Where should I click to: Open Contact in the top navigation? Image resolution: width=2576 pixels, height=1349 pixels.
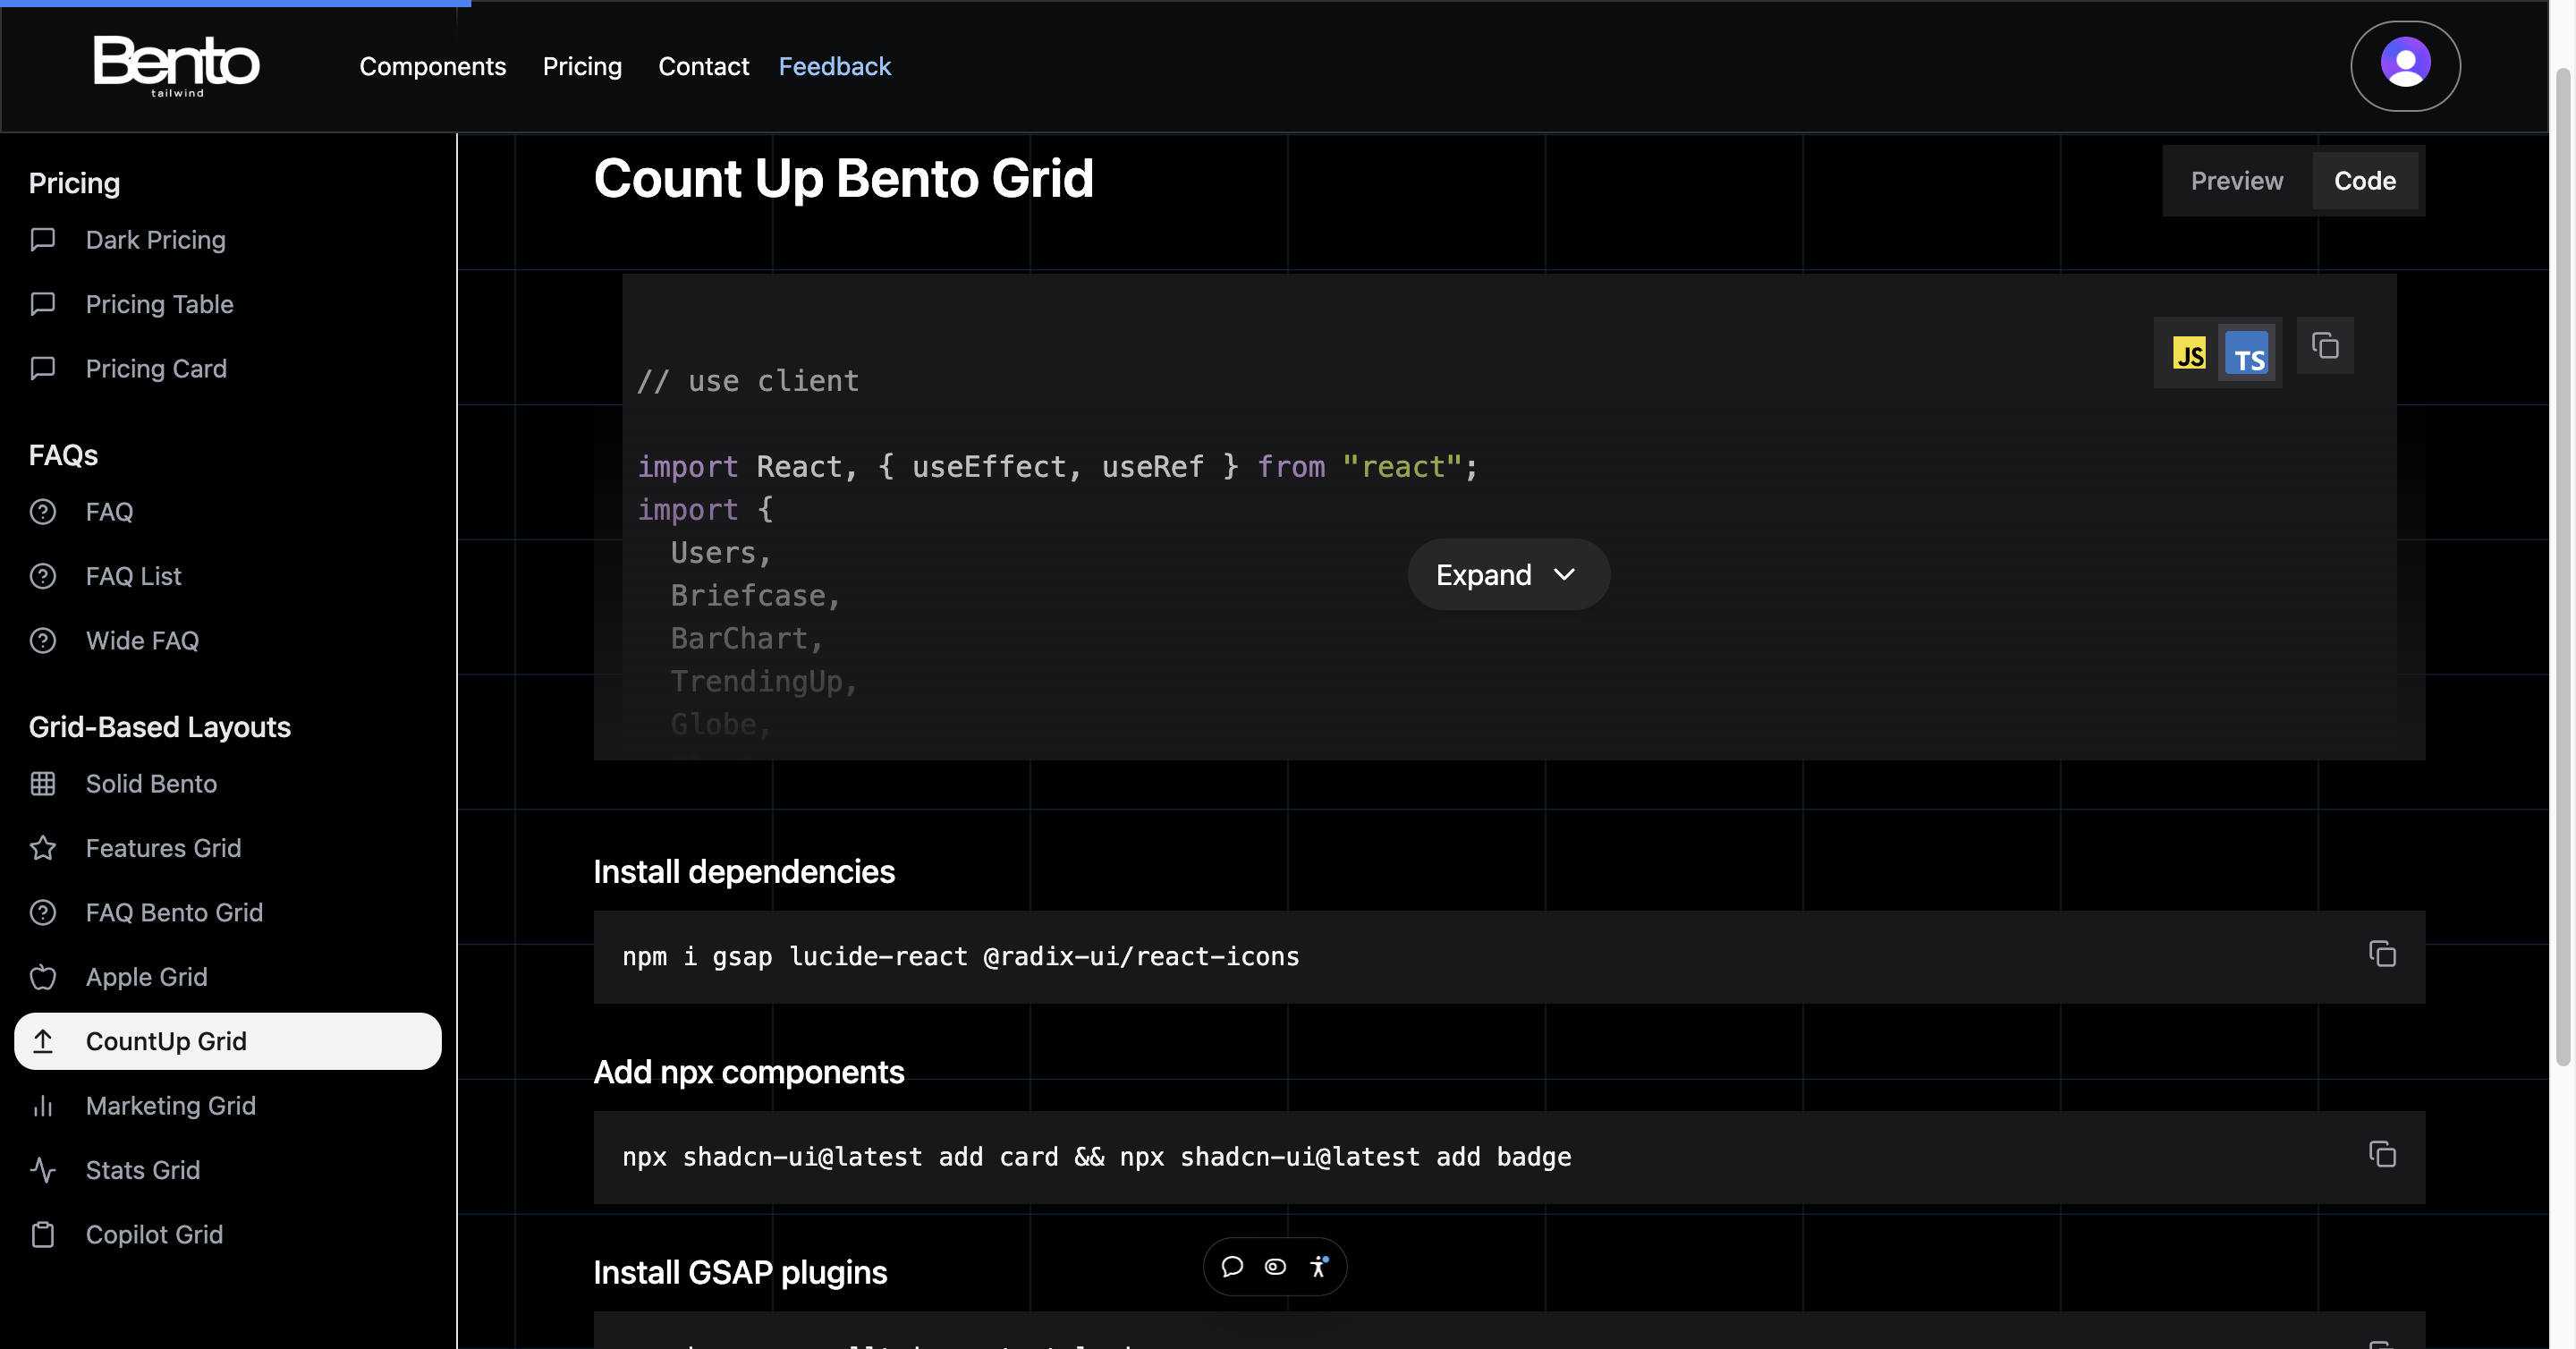tap(703, 66)
